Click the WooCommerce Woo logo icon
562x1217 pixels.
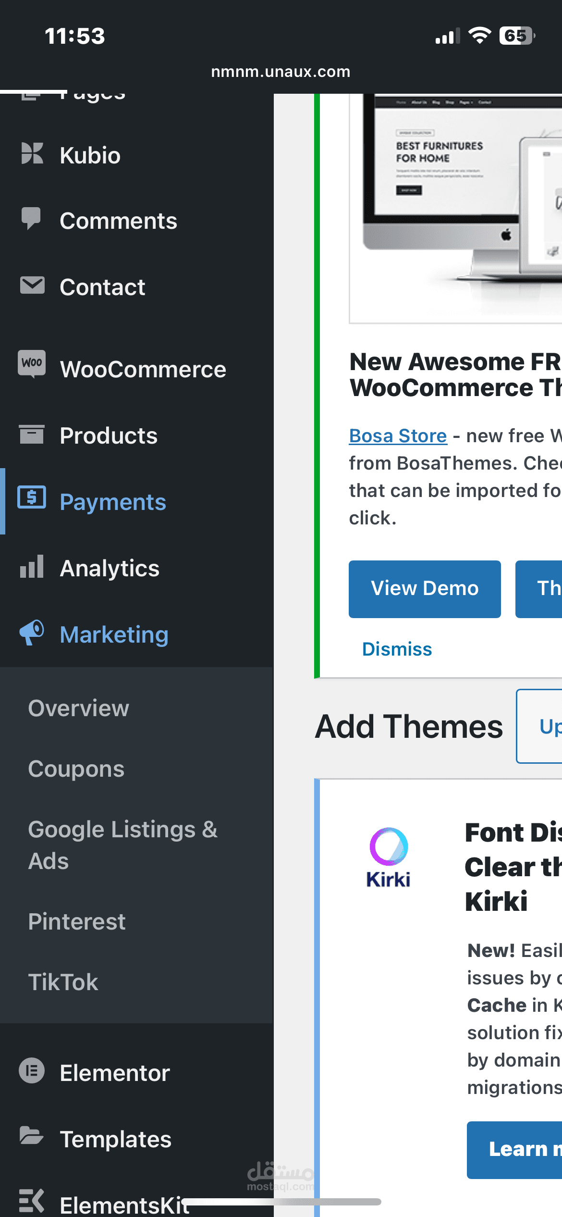click(x=32, y=364)
